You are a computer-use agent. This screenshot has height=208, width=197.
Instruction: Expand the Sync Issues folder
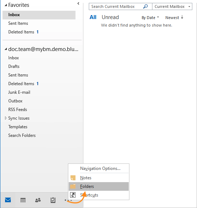[6, 118]
